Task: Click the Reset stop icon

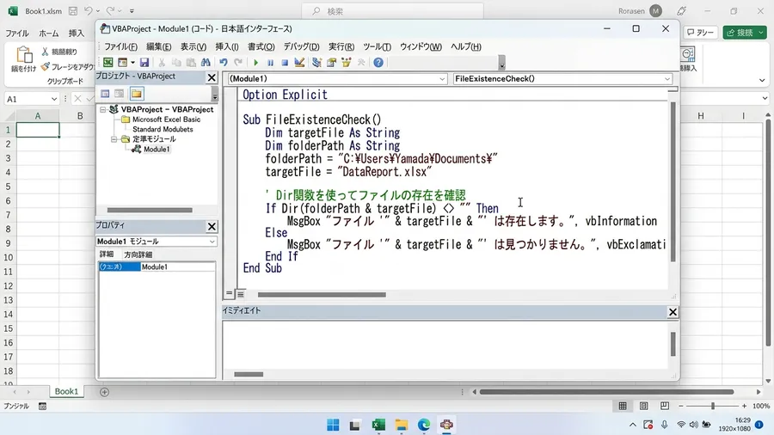Action: pos(285,63)
